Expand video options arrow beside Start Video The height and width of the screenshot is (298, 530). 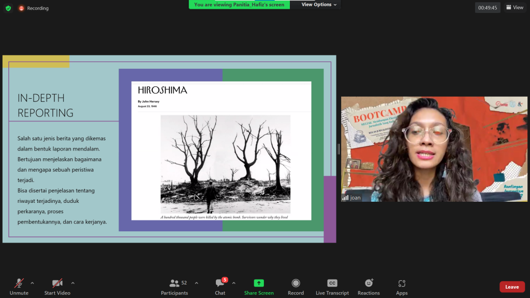click(72, 283)
